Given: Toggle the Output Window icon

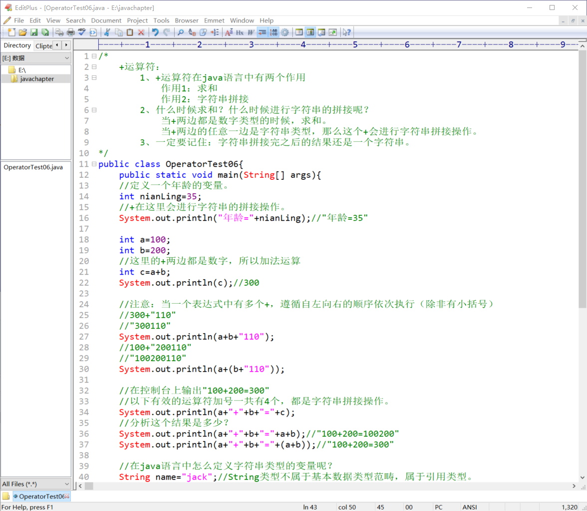Looking at the screenshot, I should pyautogui.click(x=321, y=32).
